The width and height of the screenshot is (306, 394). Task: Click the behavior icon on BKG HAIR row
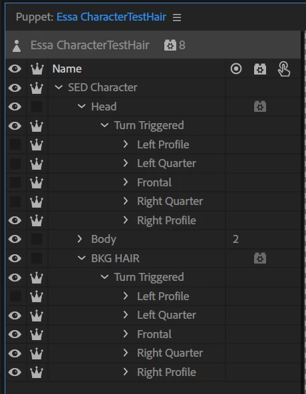[x=260, y=258]
